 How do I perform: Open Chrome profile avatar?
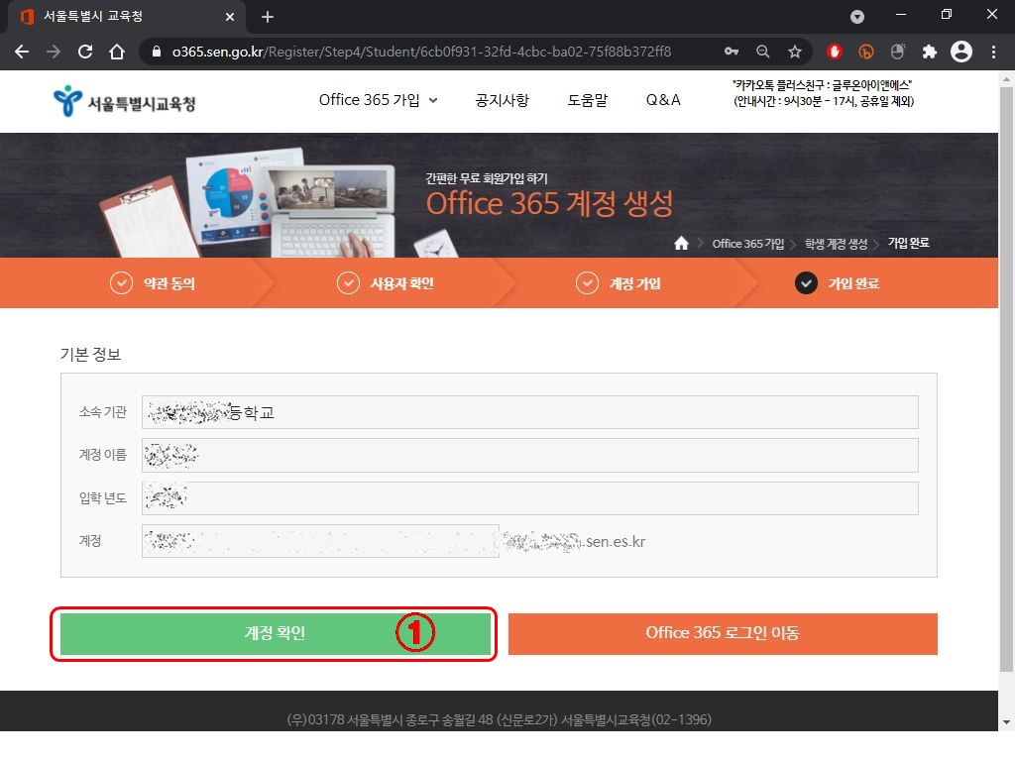point(961,52)
